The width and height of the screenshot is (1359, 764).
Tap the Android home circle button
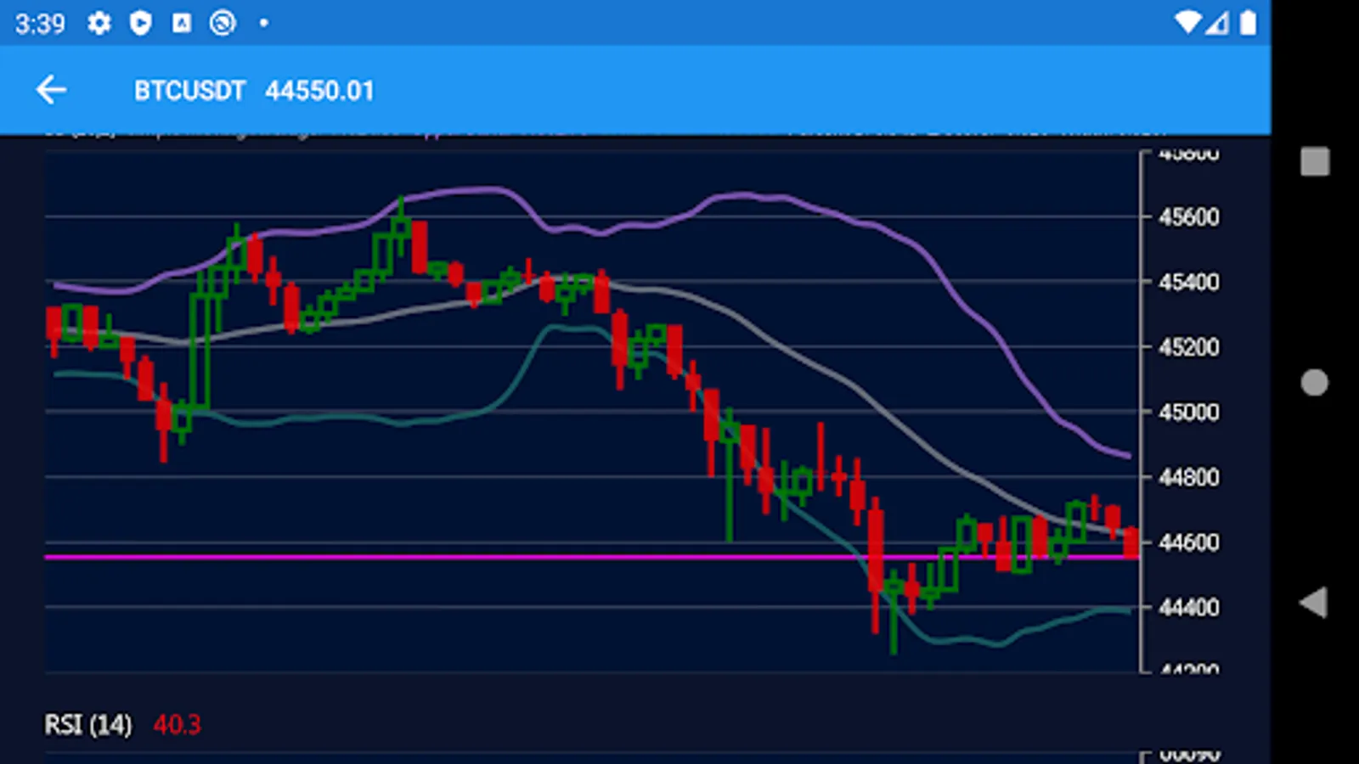pyautogui.click(x=1315, y=382)
